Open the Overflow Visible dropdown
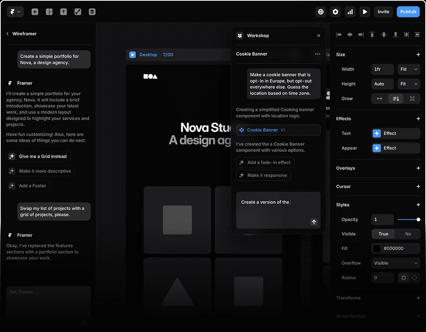Viewport: 426px width, 332px height. point(396,263)
